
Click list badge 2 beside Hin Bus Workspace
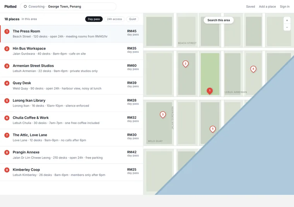7,49
